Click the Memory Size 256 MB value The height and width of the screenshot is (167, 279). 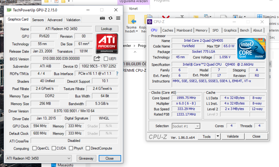pos(45,104)
